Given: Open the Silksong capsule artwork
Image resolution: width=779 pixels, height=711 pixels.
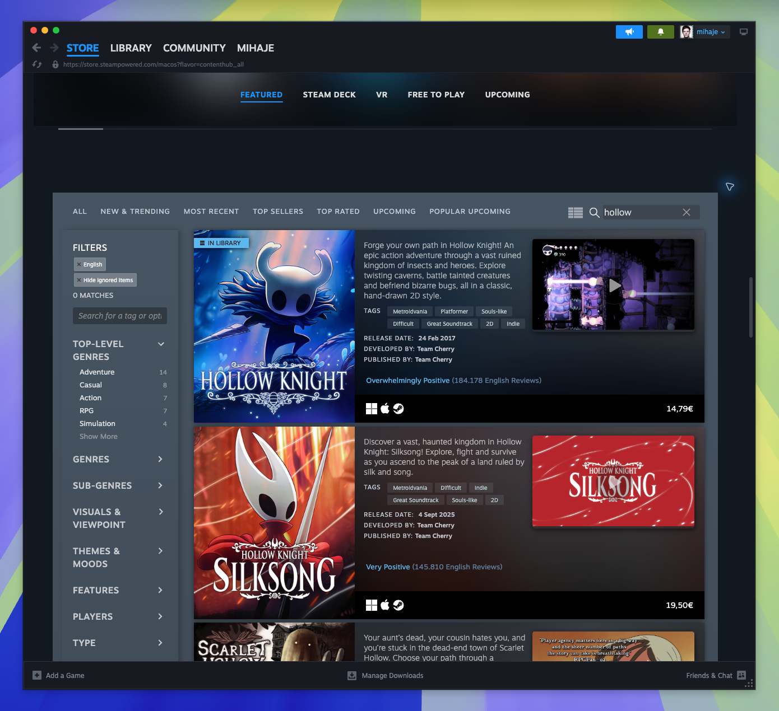Looking at the screenshot, I should point(274,523).
